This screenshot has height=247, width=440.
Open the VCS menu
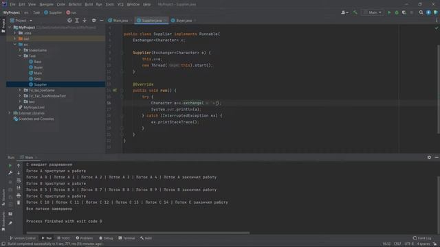click(x=120, y=5)
